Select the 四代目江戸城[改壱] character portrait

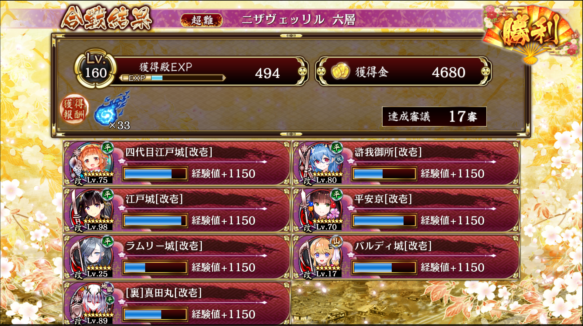90,162
